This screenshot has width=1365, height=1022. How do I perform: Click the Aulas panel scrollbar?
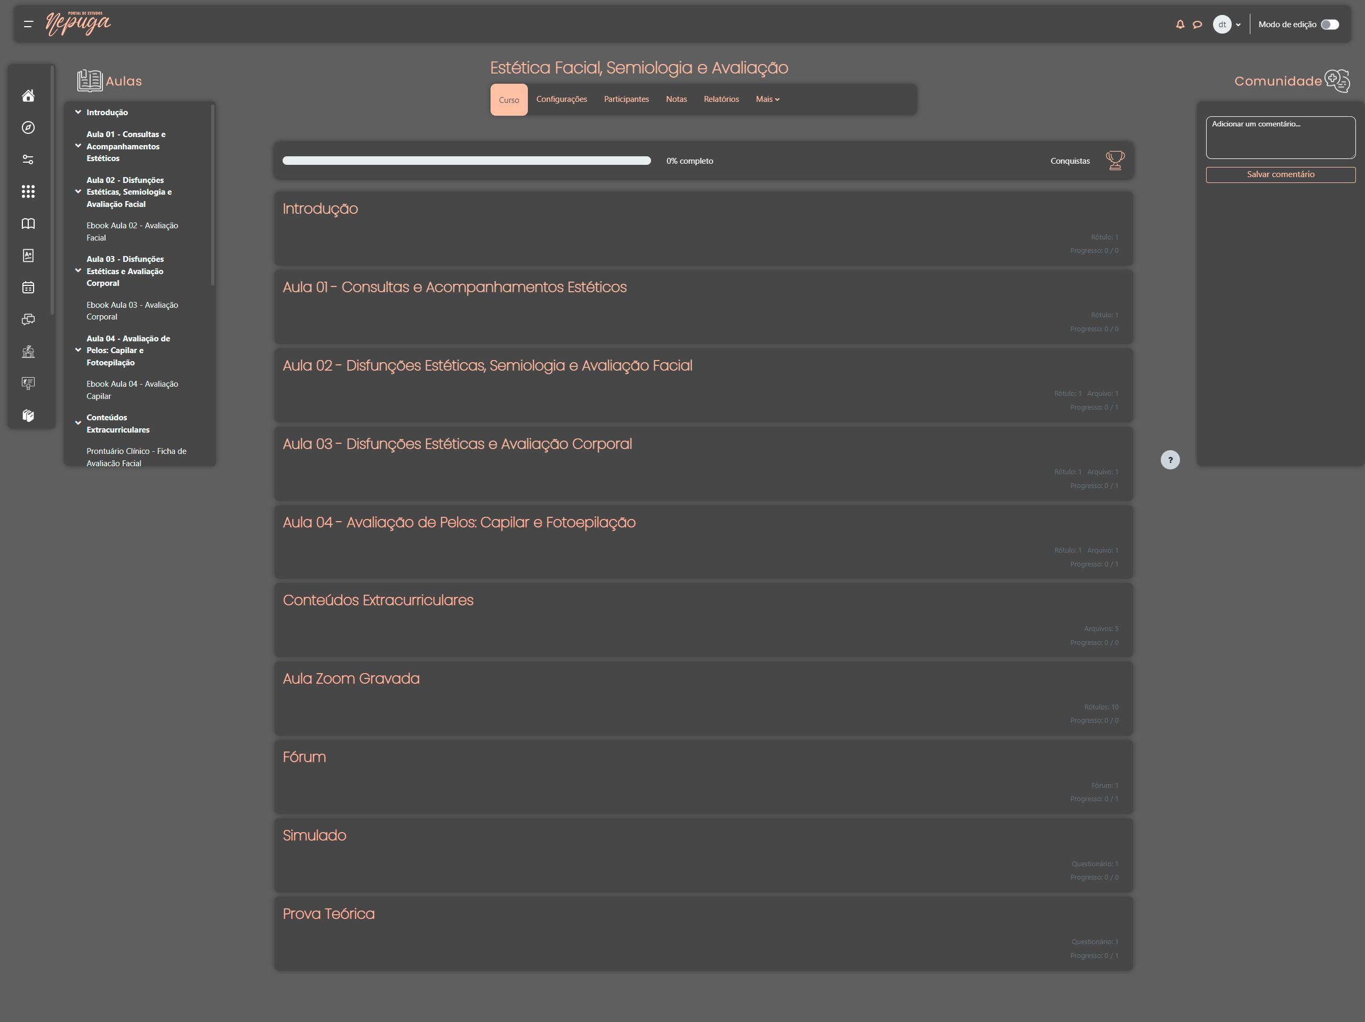[213, 195]
